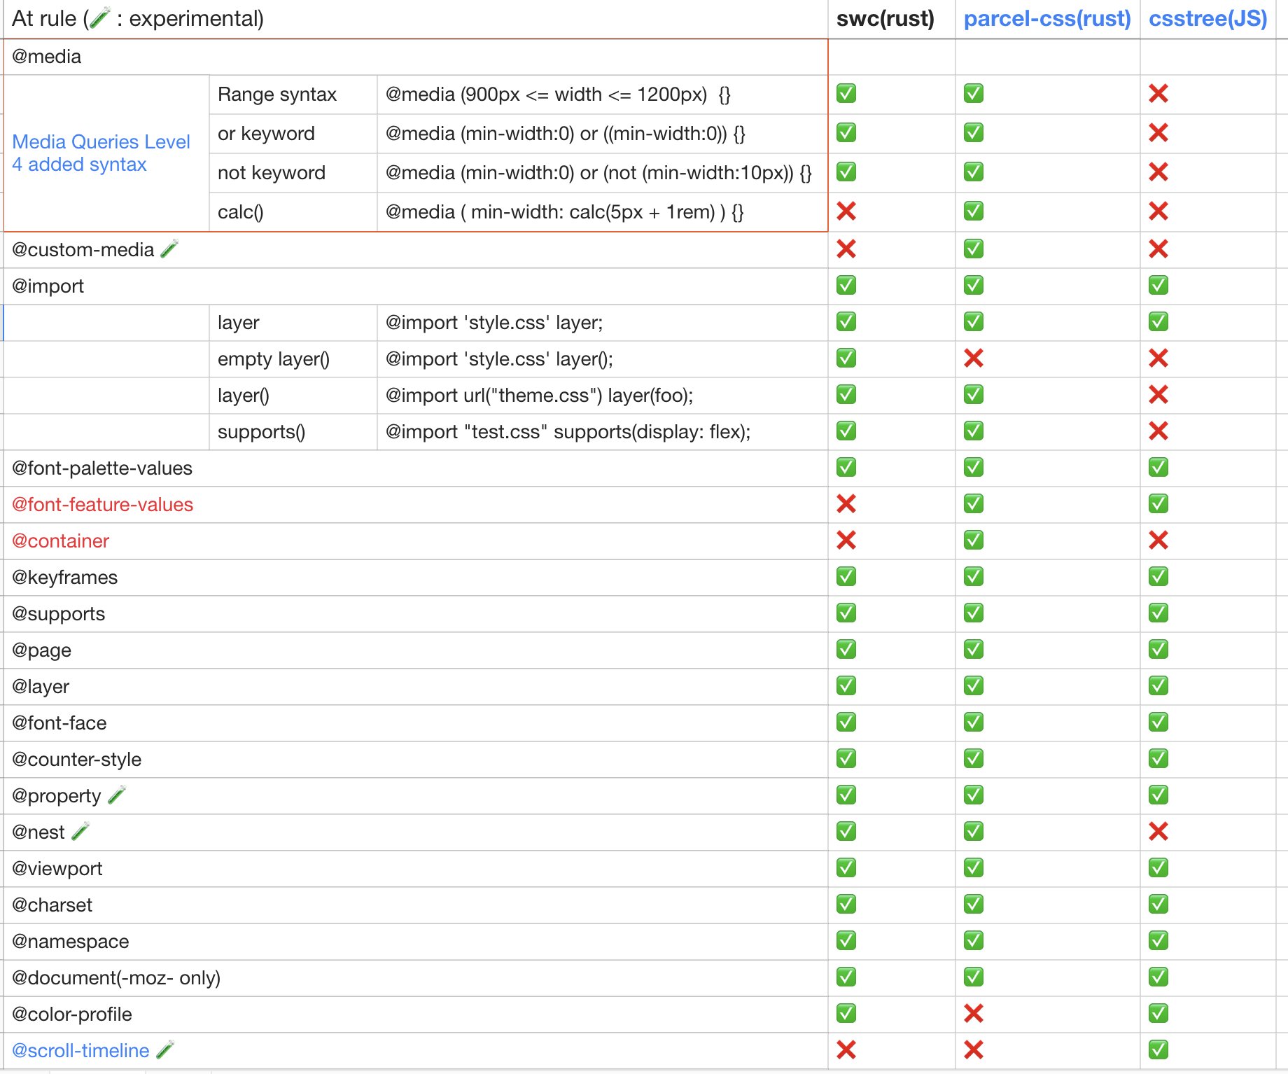This screenshot has width=1288, height=1074.
Task: Select parcel-css cross mark for @scroll-timeline
Action: 974,1049
